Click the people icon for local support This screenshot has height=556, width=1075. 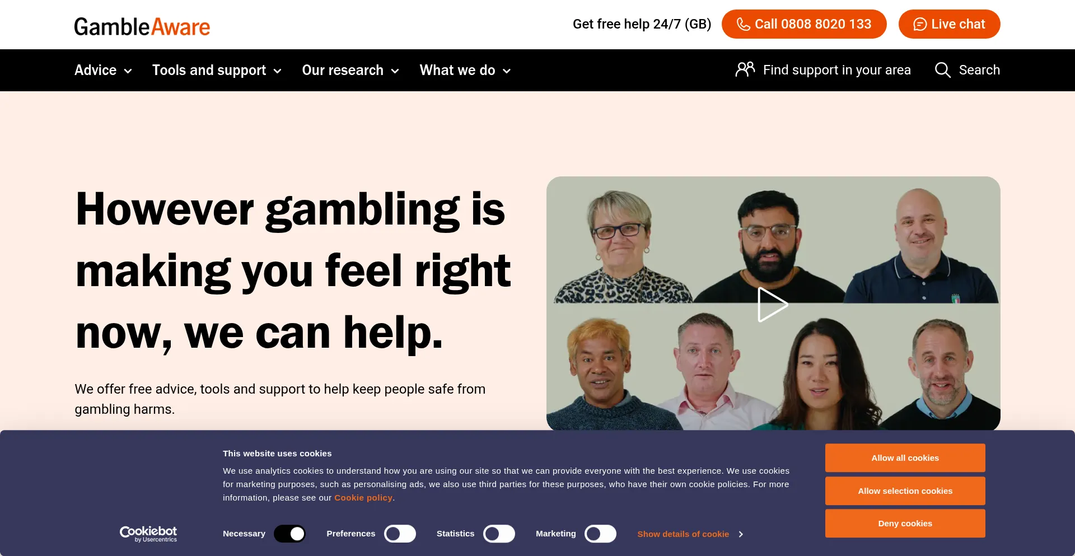[745, 69]
